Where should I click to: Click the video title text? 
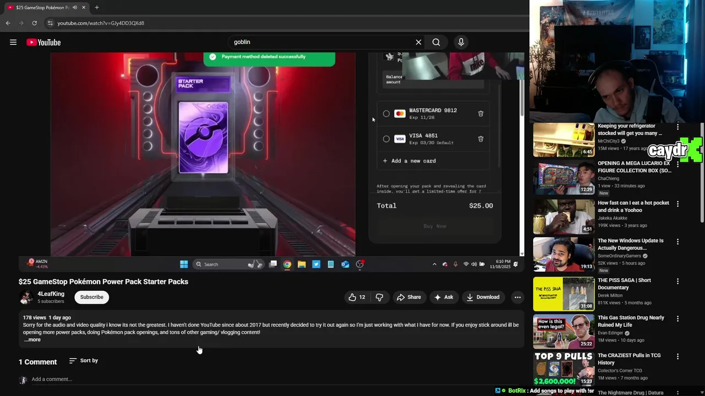104,282
